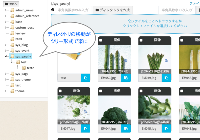Focus the directory name input field
Image resolution: width=200 pixels, height=140 pixels.
73,10
